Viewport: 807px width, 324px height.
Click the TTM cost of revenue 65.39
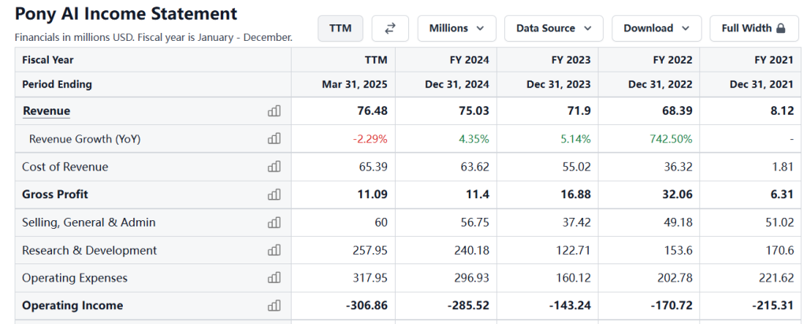pyautogui.click(x=373, y=167)
